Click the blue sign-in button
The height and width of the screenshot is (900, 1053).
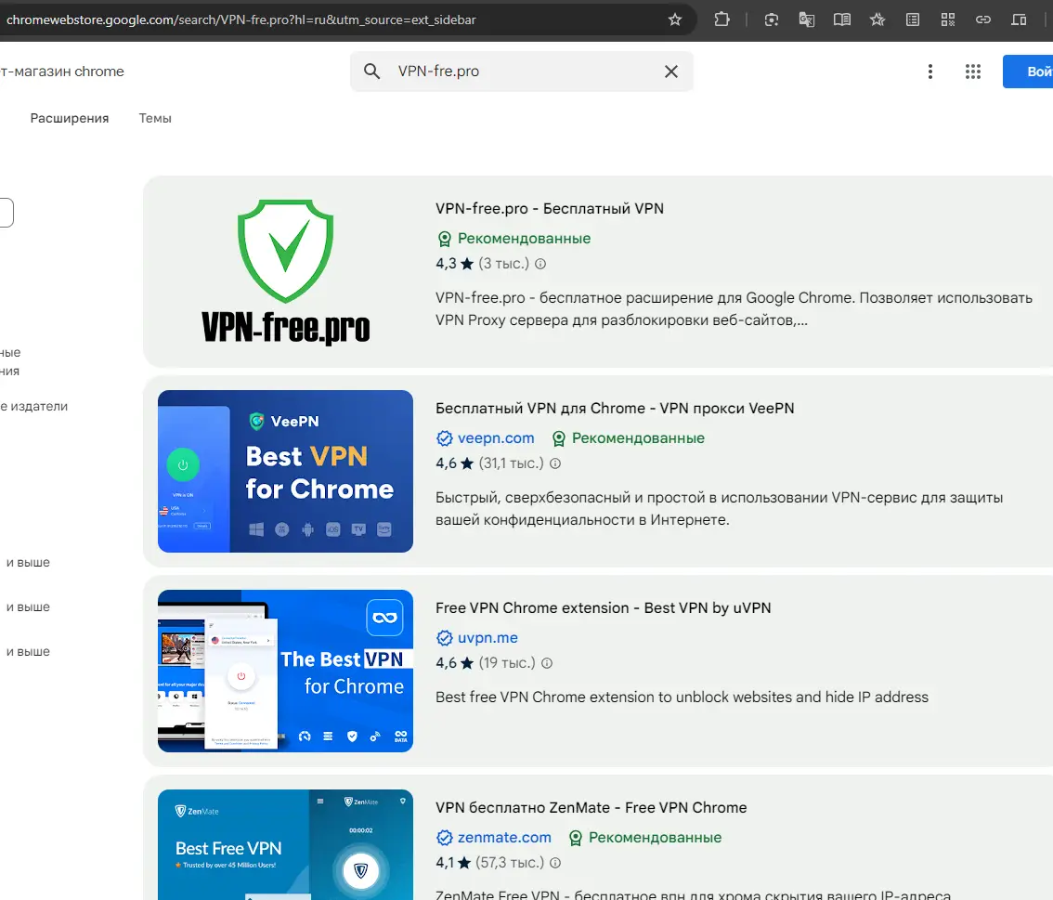pos(1028,72)
